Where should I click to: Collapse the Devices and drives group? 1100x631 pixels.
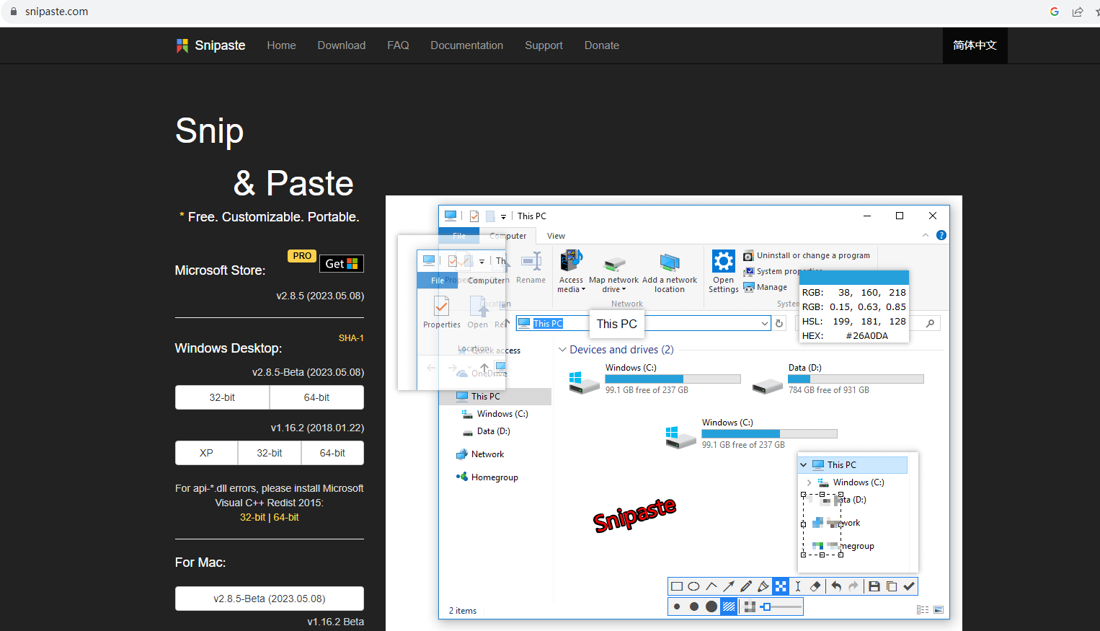pyautogui.click(x=563, y=350)
